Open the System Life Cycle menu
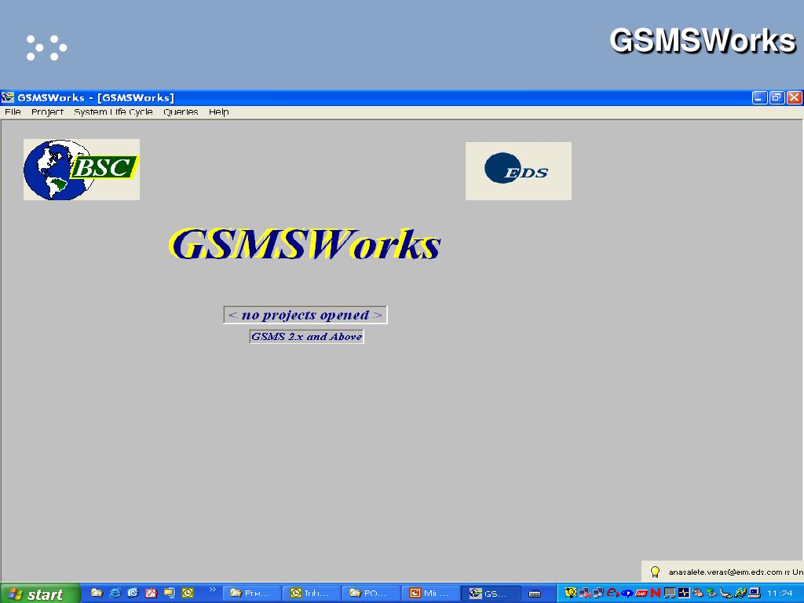The height and width of the screenshot is (603, 804). pos(113,111)
